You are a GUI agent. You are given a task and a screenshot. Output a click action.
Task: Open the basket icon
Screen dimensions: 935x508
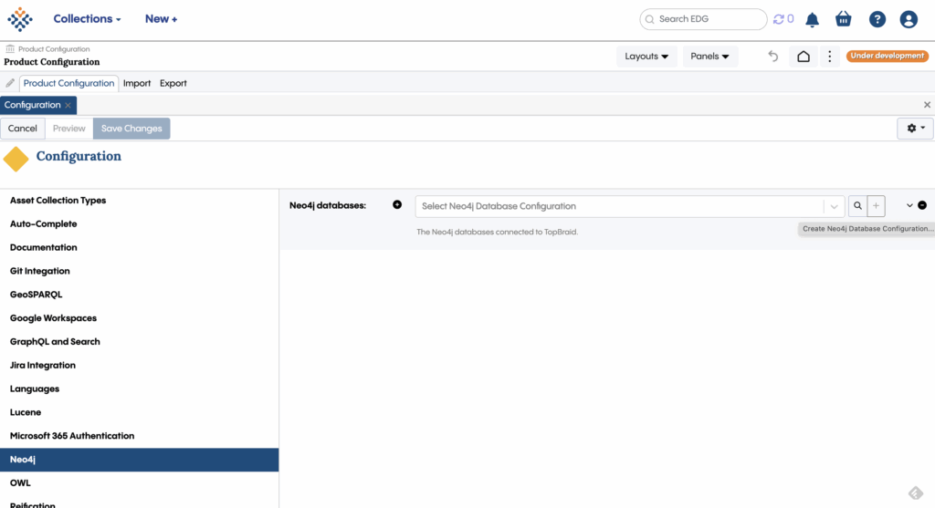click(x=843, y=19)
